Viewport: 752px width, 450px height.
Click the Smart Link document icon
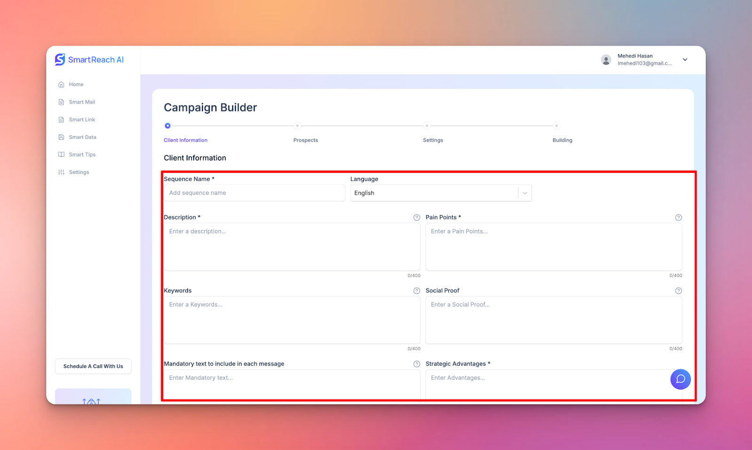(61, 120)
